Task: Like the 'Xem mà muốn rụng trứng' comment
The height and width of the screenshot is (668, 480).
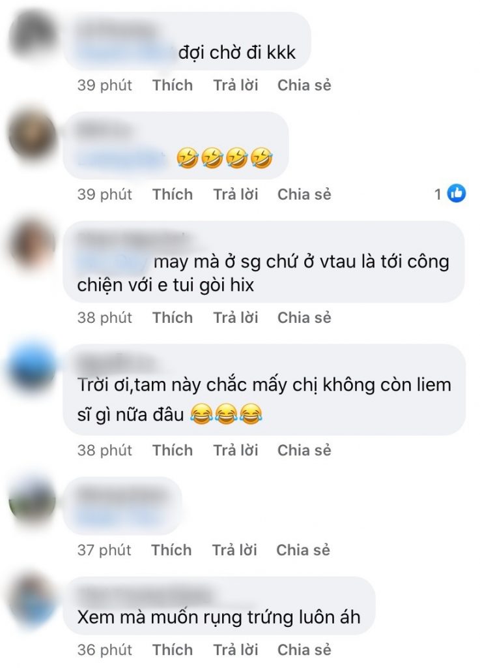Action: [173, 649]
